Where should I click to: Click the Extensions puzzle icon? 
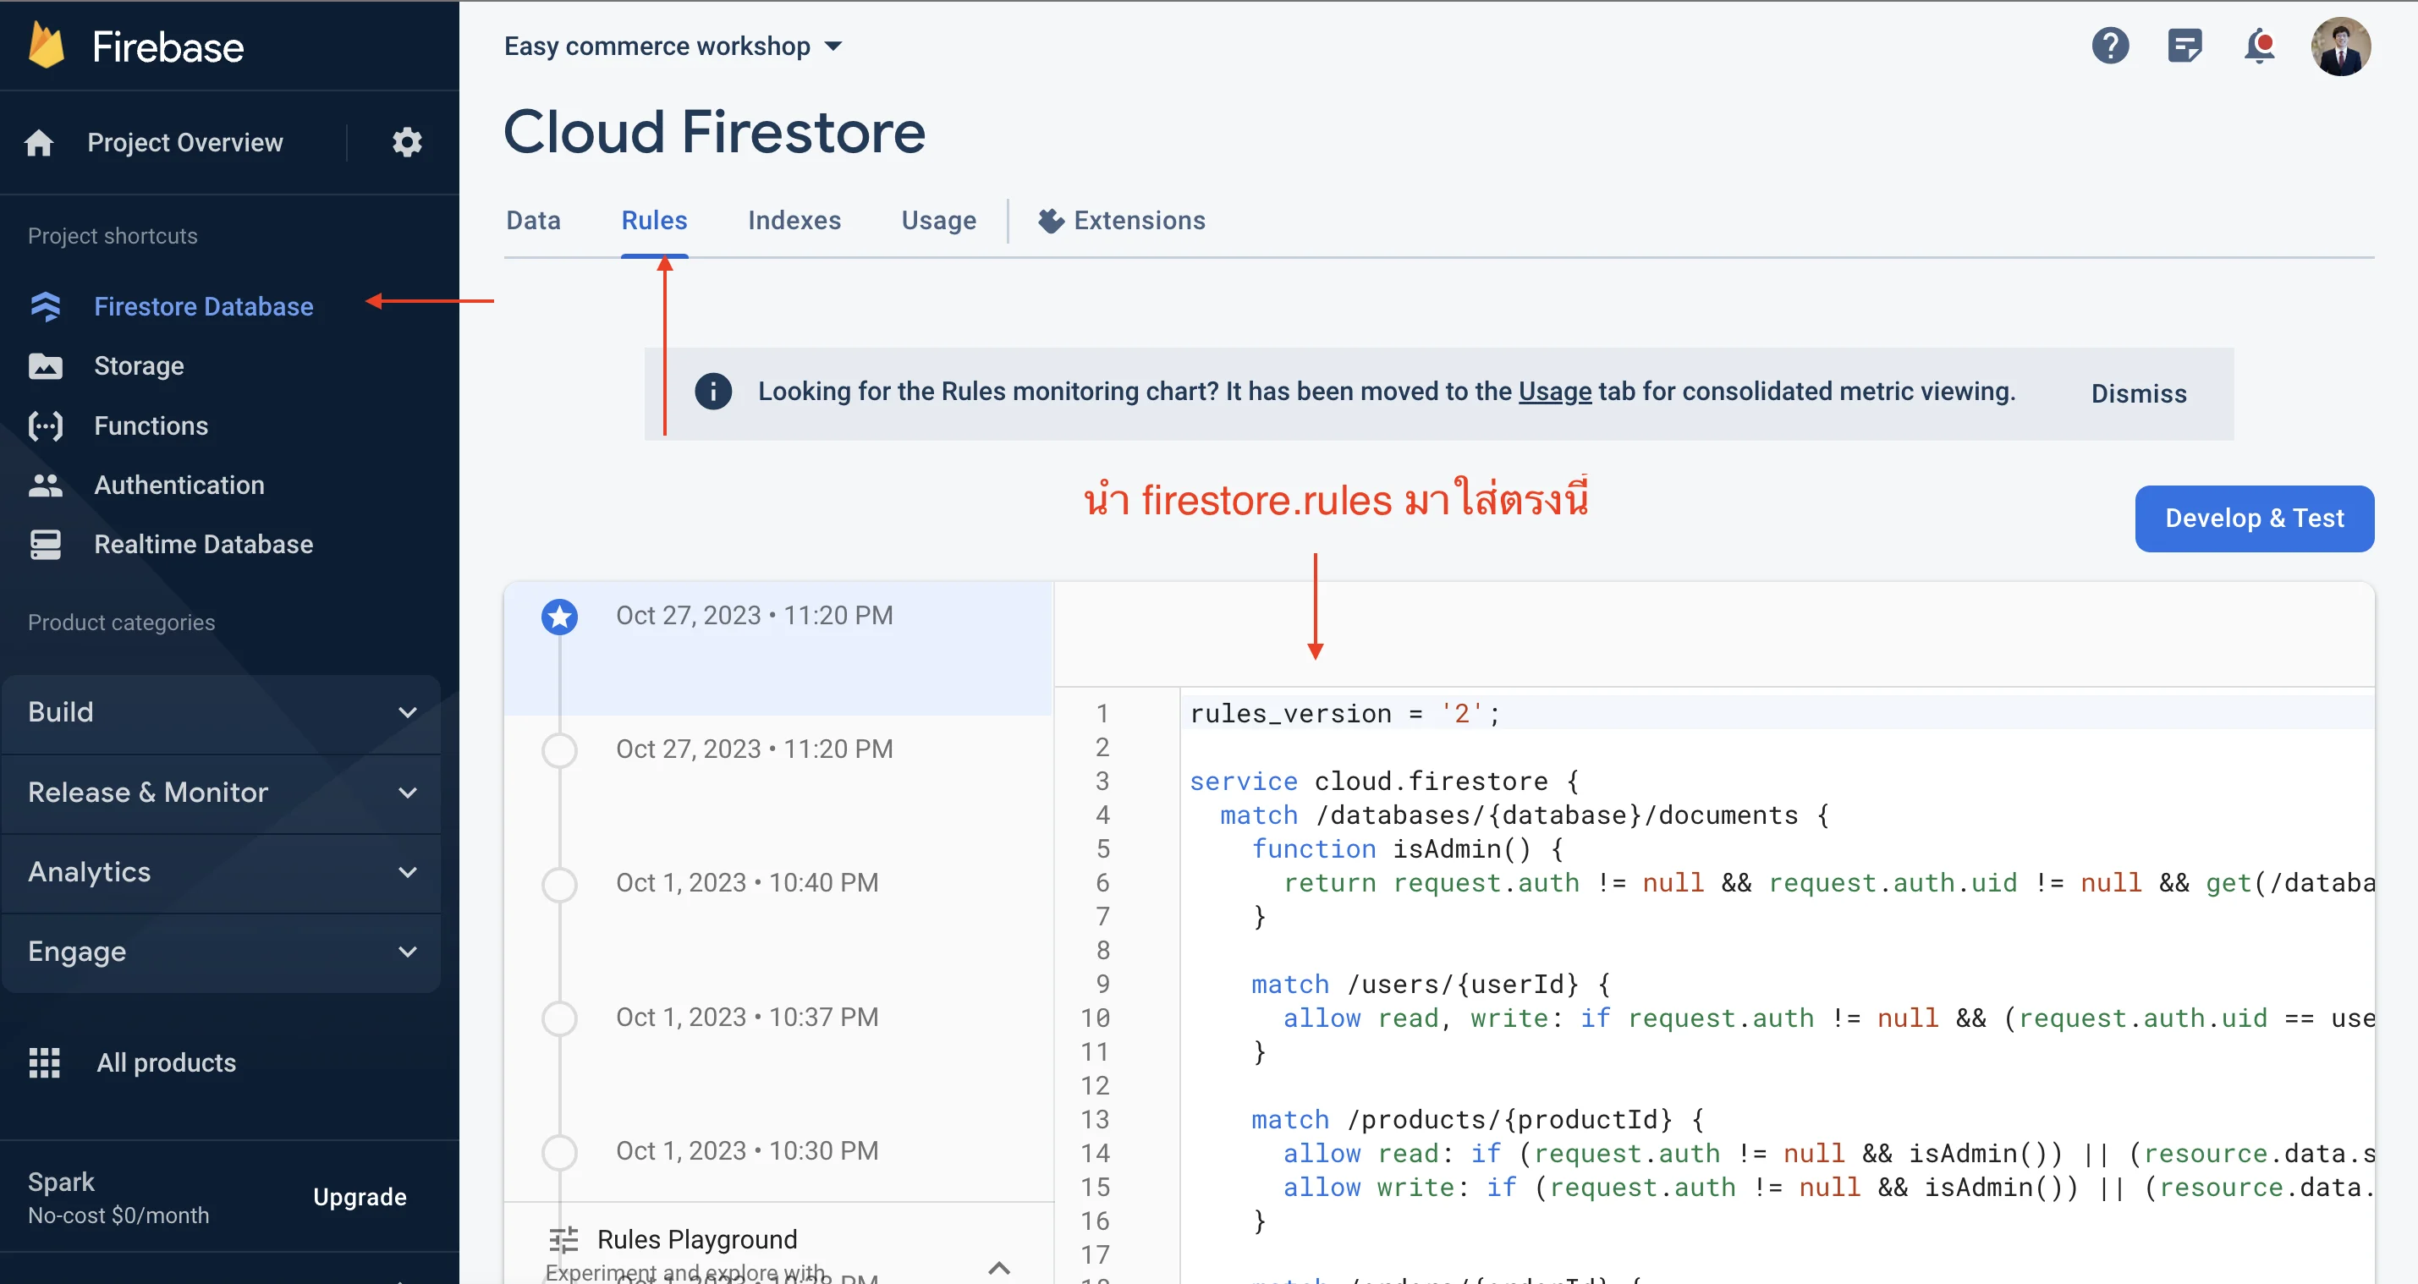(x=1050, y=221)
